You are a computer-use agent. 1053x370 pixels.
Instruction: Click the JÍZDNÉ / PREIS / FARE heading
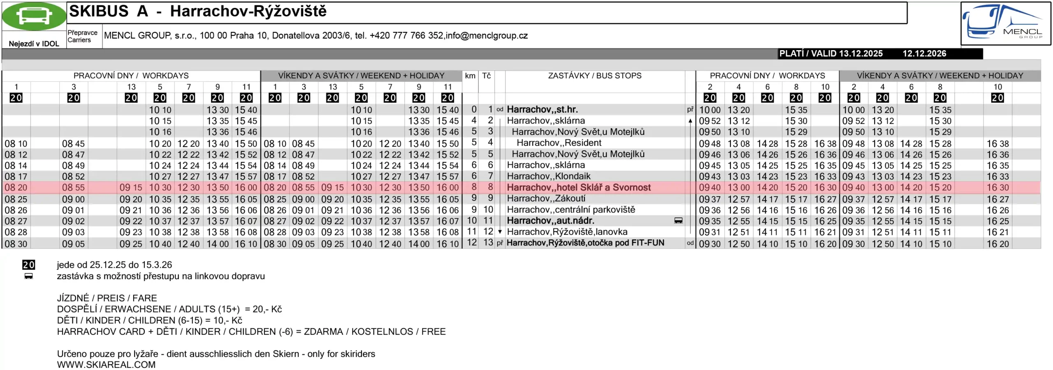107,298
